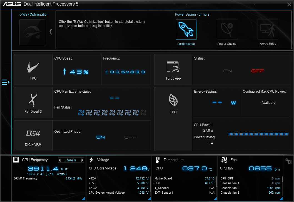The image size is (294, 202).
Task: Click the +5V voltage row
Action: click(118, 183)
